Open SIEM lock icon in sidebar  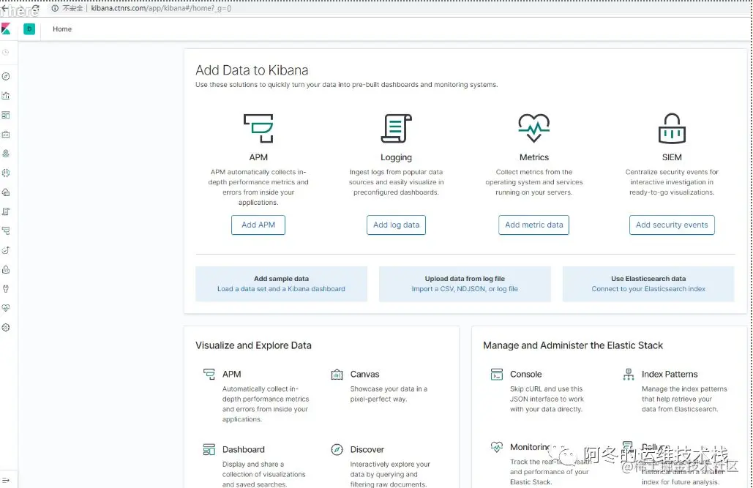(x=6, y=269)
